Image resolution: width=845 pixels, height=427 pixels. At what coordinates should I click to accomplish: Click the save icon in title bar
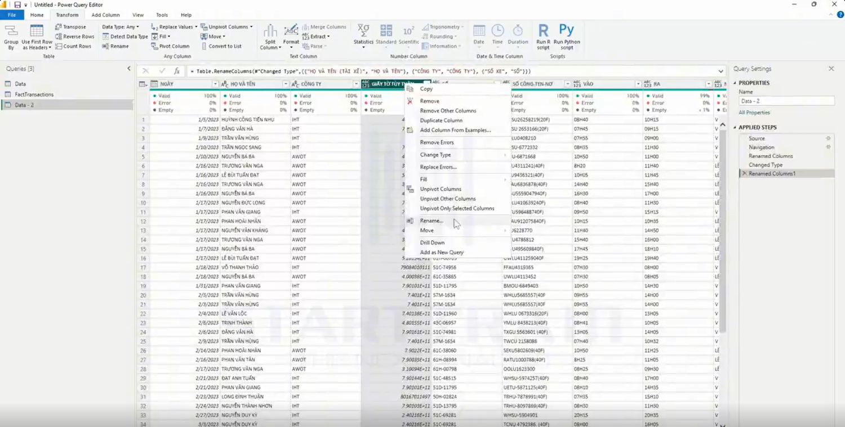click(17, 5)
